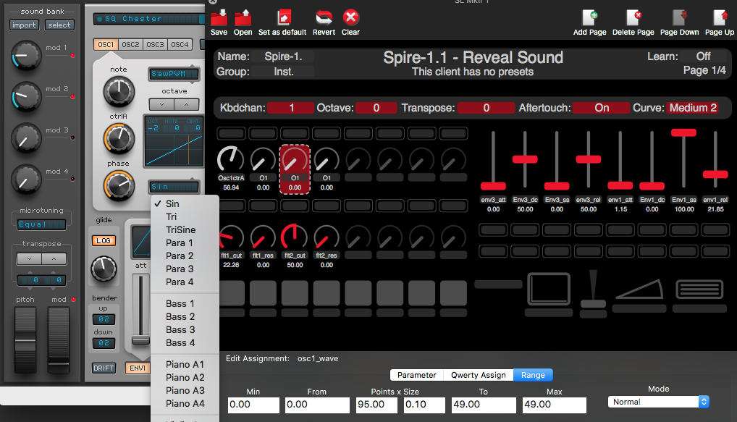The image size is (737, 422).
Task: Click the mod 3 knob in Spire
Action: click(x=26, y=138)
